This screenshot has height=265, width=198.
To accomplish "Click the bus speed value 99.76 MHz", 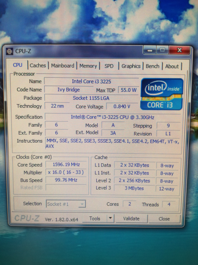I will coord(66,180).
